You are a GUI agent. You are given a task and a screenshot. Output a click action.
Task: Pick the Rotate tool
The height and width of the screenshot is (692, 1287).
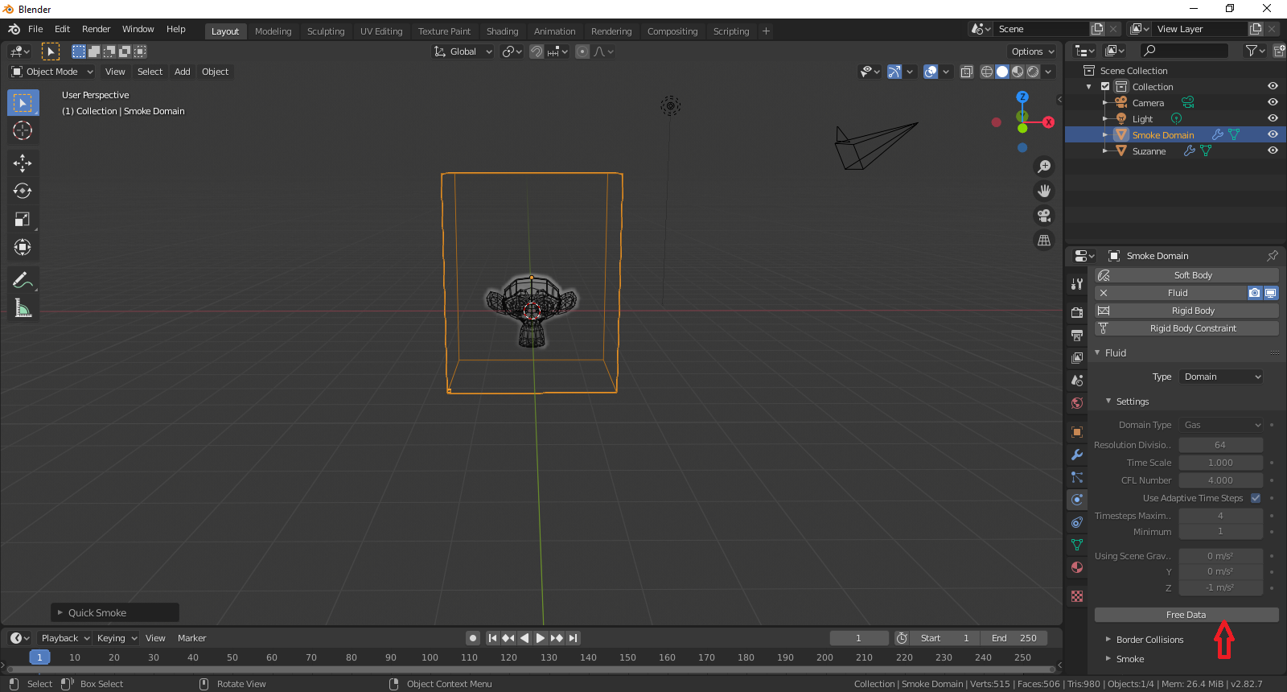[x=23, y=191]
